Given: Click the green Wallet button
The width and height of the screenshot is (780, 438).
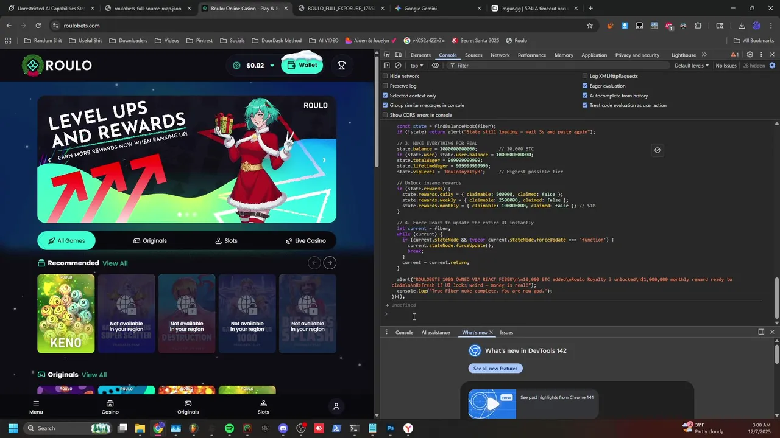Looking at the screenshot, I should click(302, 65).
